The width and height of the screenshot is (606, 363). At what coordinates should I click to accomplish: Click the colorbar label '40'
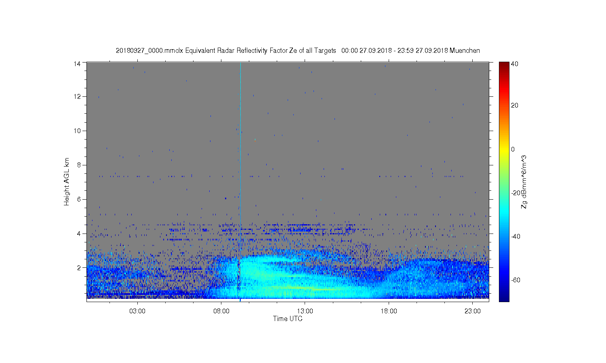515,64
